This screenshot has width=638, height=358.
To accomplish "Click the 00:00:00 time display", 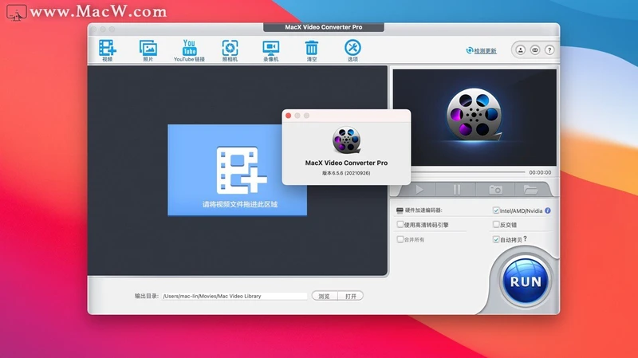I will point(540,172).
